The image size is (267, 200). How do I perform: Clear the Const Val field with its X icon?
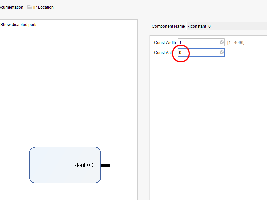[222, 52]
